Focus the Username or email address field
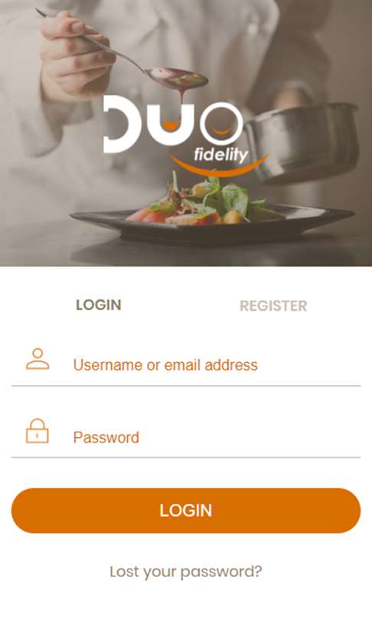372x620 pixels. coord(186,364)
